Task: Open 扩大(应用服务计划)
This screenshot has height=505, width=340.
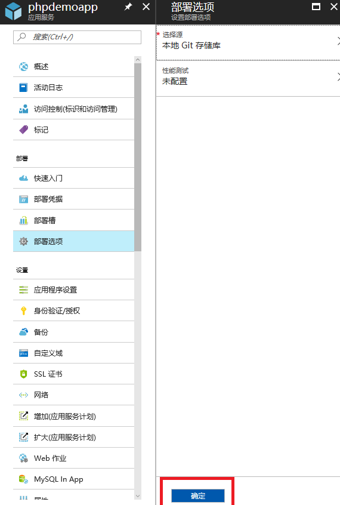Action: click(x=74, y=437)
